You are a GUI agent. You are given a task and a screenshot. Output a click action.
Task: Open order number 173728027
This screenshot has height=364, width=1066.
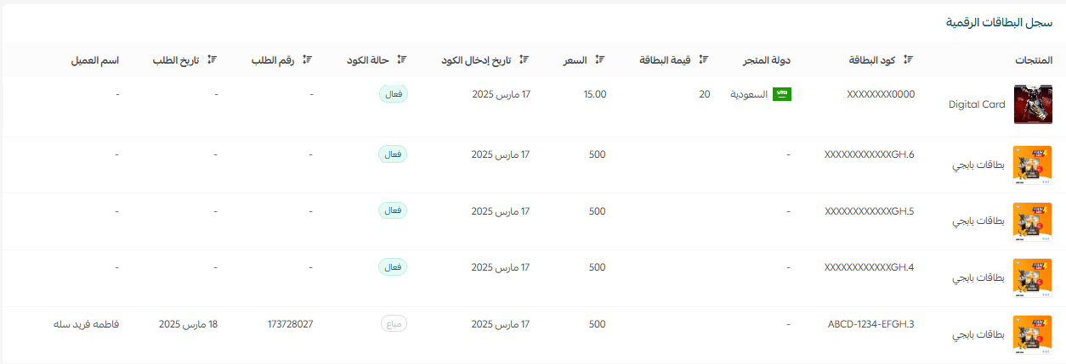click(290, 324)
